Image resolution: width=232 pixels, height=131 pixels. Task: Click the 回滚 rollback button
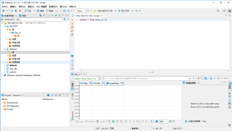click(x=50, y=11)
